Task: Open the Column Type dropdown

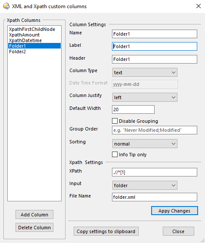Action: point(145,73)
